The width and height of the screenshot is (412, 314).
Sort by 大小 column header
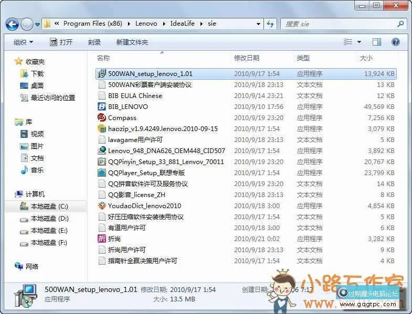(366, 58)
